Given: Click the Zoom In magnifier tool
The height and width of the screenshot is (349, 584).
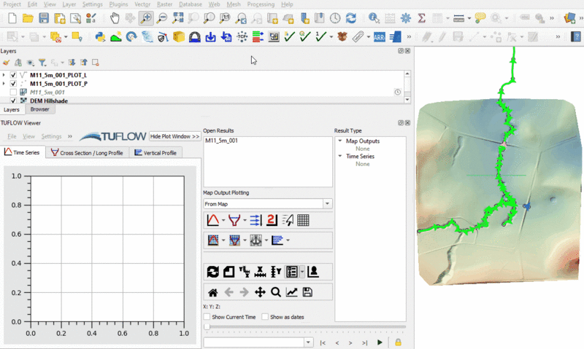Looking at the screenshot, I should 146,17.
